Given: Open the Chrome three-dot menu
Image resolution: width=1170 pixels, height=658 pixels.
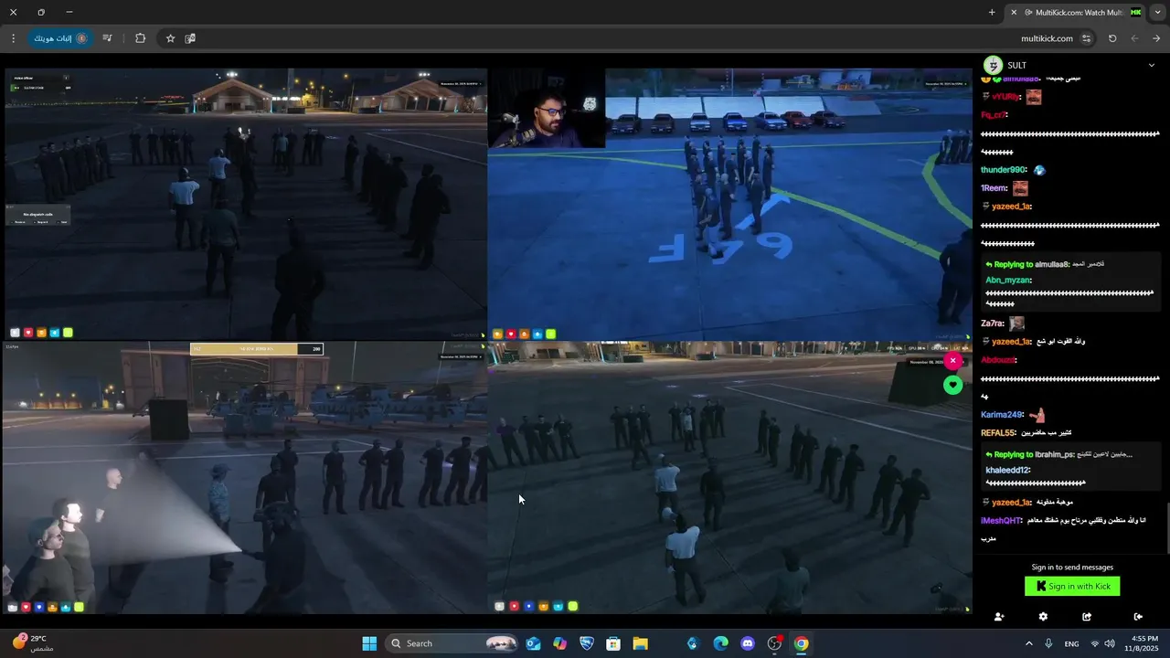Looking at the screenshot, I should 13,38.
